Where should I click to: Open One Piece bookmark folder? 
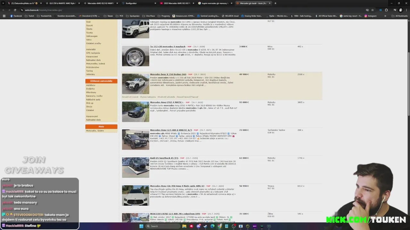(x=149, y=16)
